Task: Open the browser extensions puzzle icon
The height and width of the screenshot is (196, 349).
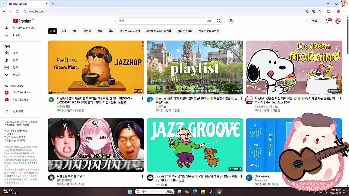Action: coord(329,11)
